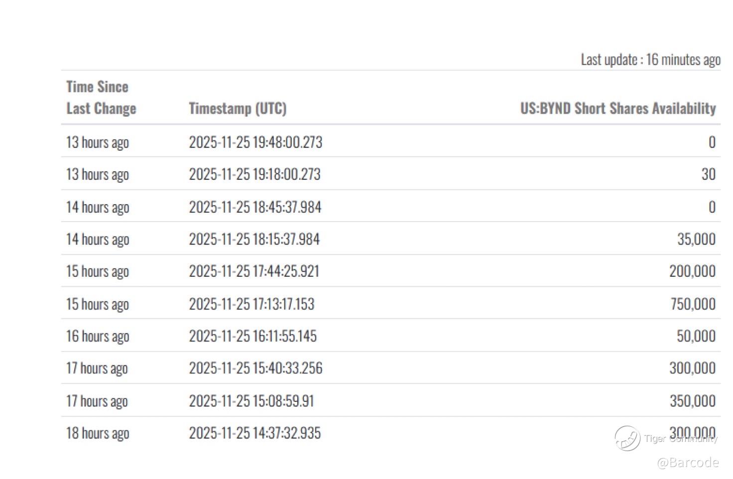The image size is (733, 479).
Task: Click timestamp 2025-11-25 18:45:37.984
Action: pyautogui.click(x=255, y=207)
